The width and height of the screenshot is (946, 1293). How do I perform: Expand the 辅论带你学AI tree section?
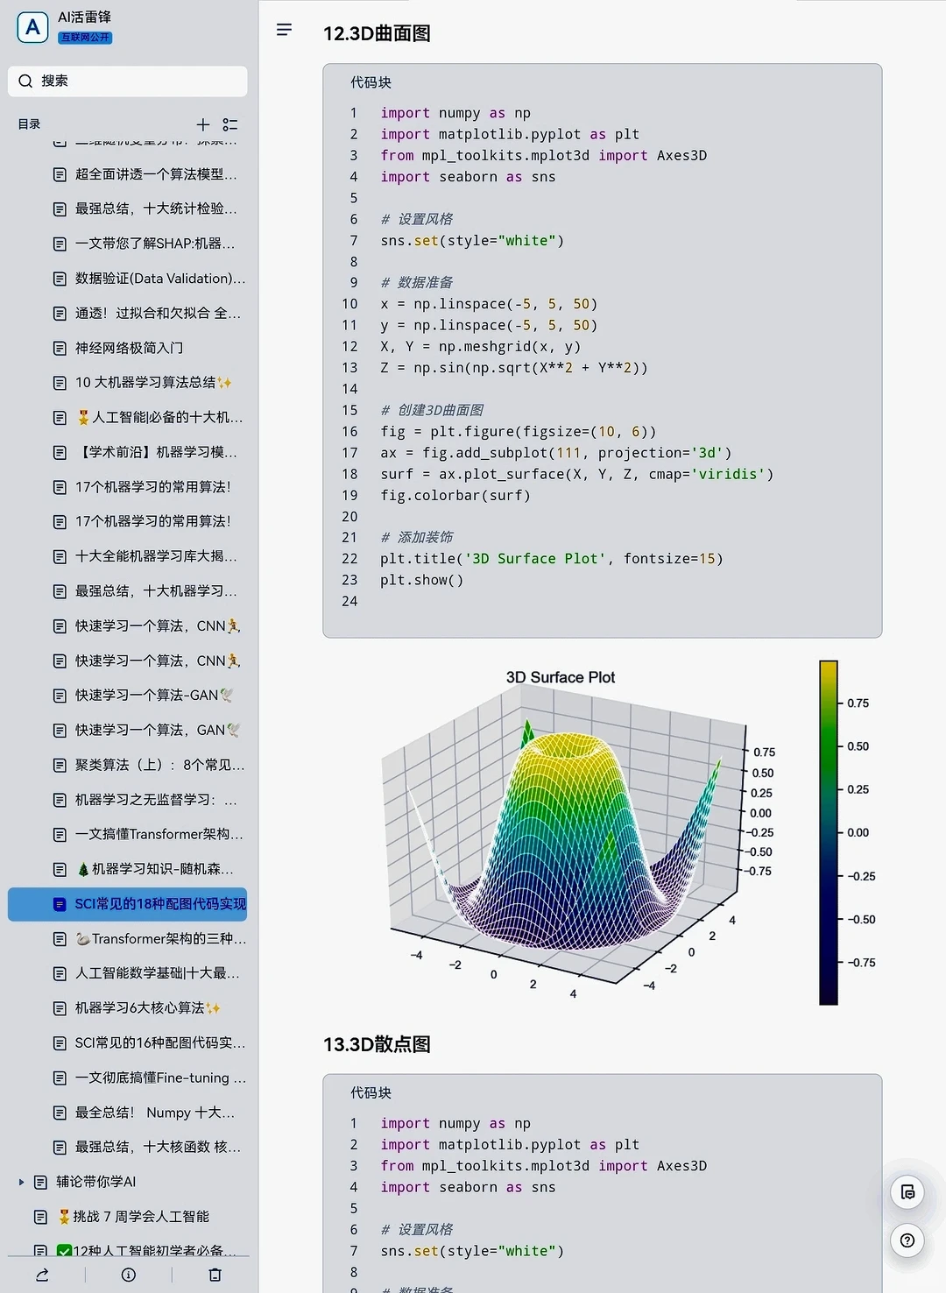pos(21,1182)
